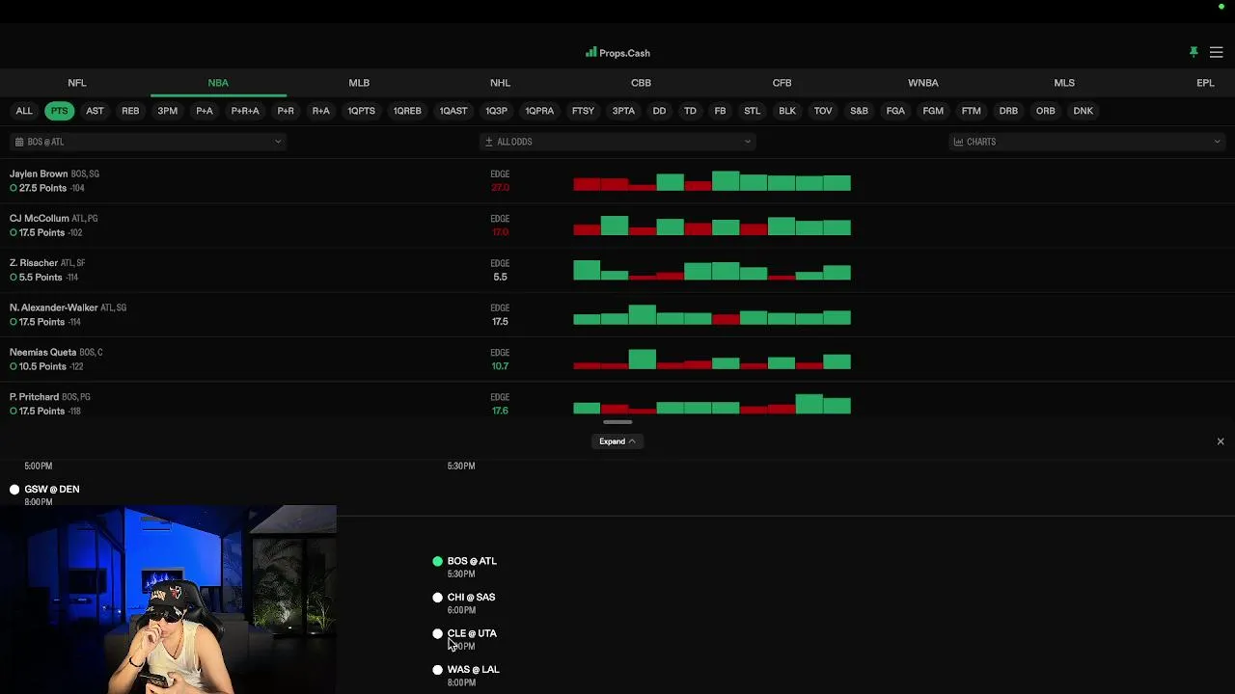Switch to the NHL tab
The image size is (1235, 694).
pos(500,83)
